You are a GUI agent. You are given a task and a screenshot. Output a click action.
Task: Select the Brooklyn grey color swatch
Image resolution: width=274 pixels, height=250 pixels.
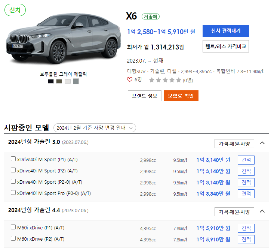76,81
